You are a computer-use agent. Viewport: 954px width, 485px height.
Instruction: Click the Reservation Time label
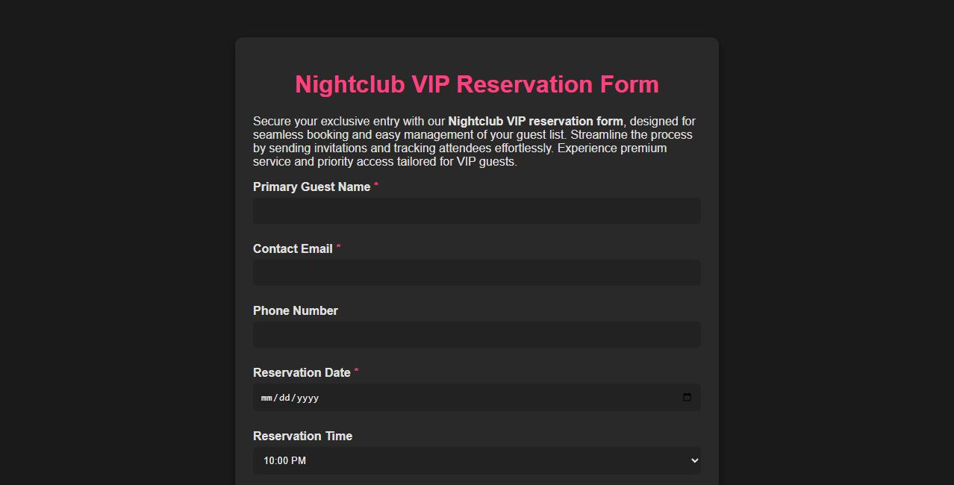click(x=302, y=436)
